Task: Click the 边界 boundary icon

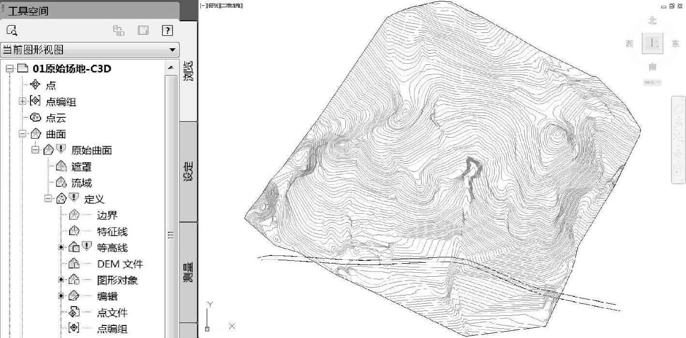Action: [x=74, y=215]
